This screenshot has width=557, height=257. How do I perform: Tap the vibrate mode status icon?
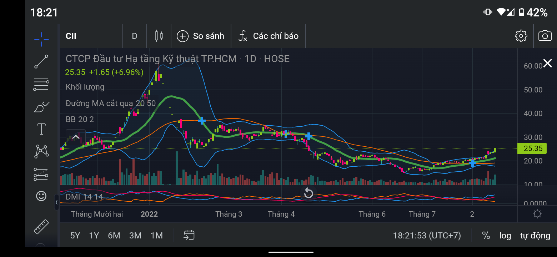pyautogui.click(x=487, y=12)
